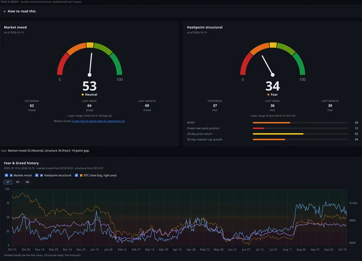Click the MVRV progress bar
The width and height of the screenshot is (362, 261).
pyautogui.click(x=300, y=123)
